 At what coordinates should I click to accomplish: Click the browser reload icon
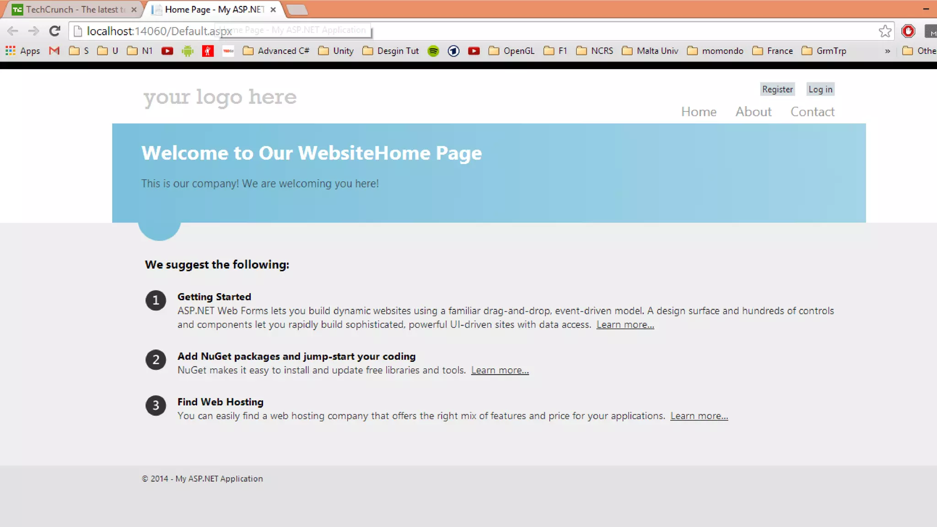(55, 31)
